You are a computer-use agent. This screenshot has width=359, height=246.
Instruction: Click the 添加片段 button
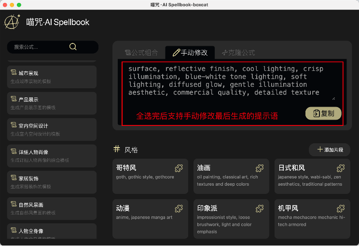click(330, 150)
